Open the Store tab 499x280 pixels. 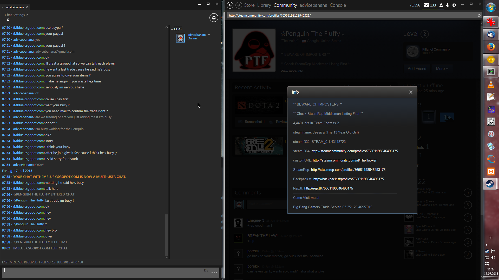tap(249, 5)
